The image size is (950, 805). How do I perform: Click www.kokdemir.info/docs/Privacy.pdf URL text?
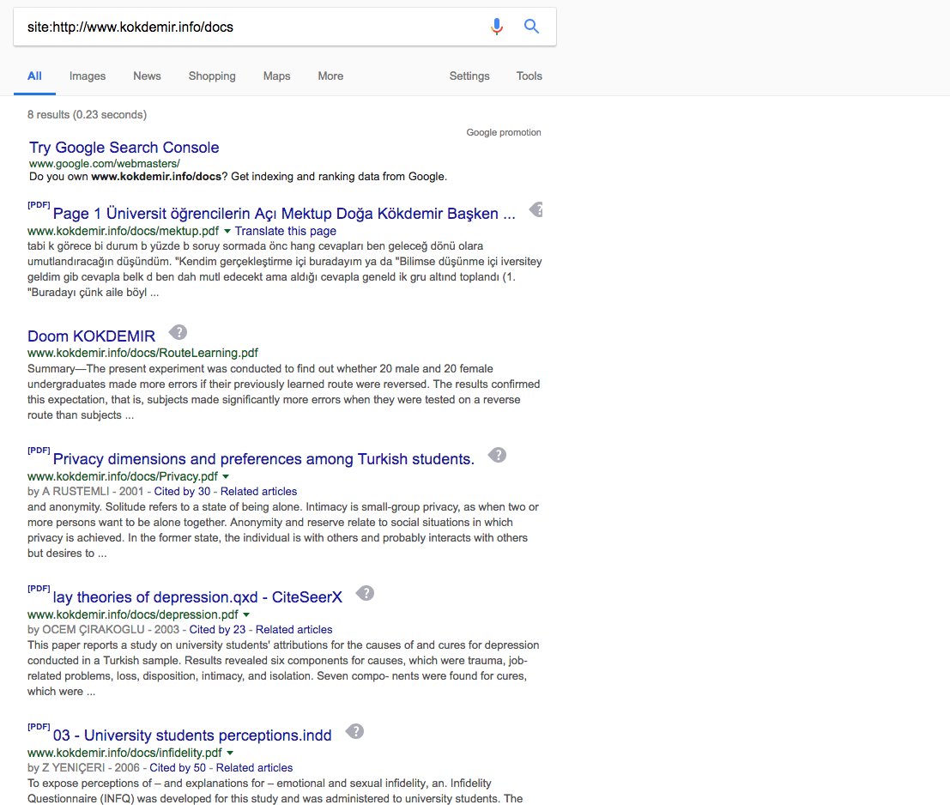click(123, 476)
